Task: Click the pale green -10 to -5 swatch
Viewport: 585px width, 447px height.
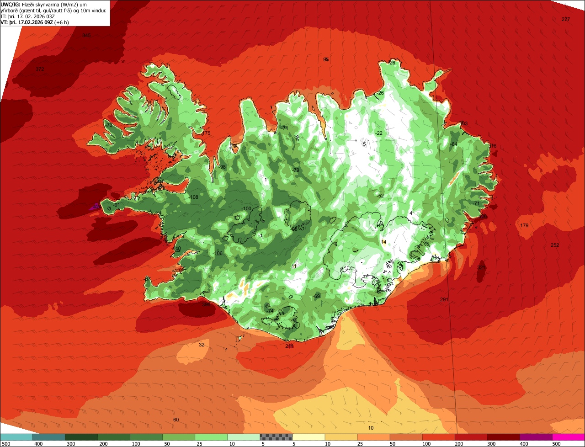Action: [244, 437]
